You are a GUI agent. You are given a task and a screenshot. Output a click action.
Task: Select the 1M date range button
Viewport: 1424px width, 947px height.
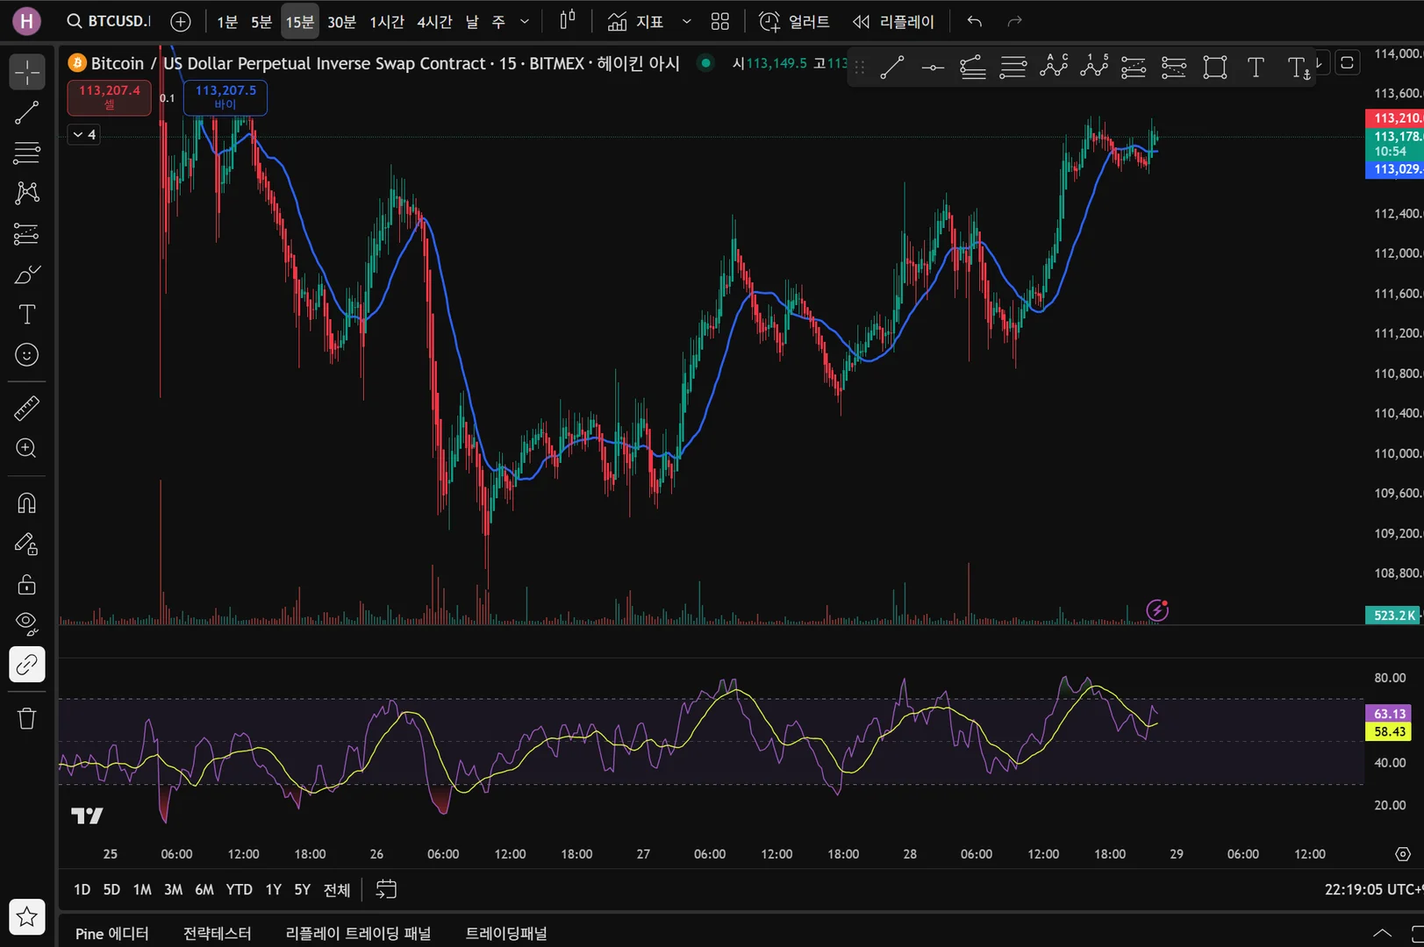coord(142,890)
